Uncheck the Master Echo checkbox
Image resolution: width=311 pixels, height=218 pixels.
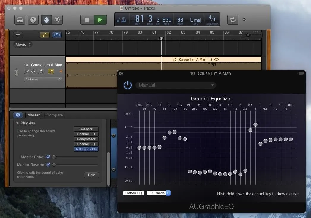coord(48,157)
